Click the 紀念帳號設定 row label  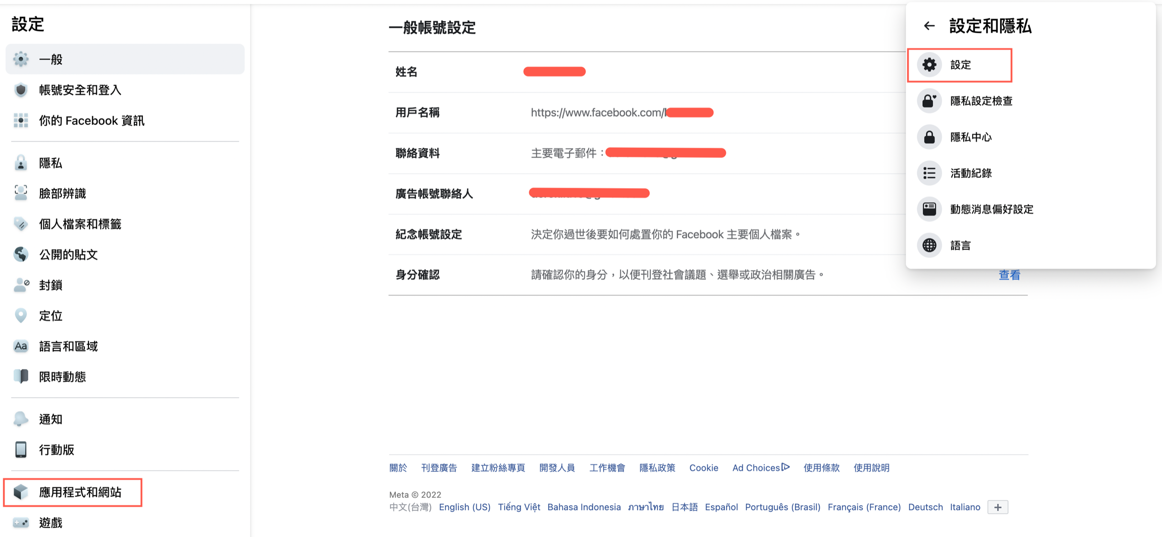(x=428, y=234)
